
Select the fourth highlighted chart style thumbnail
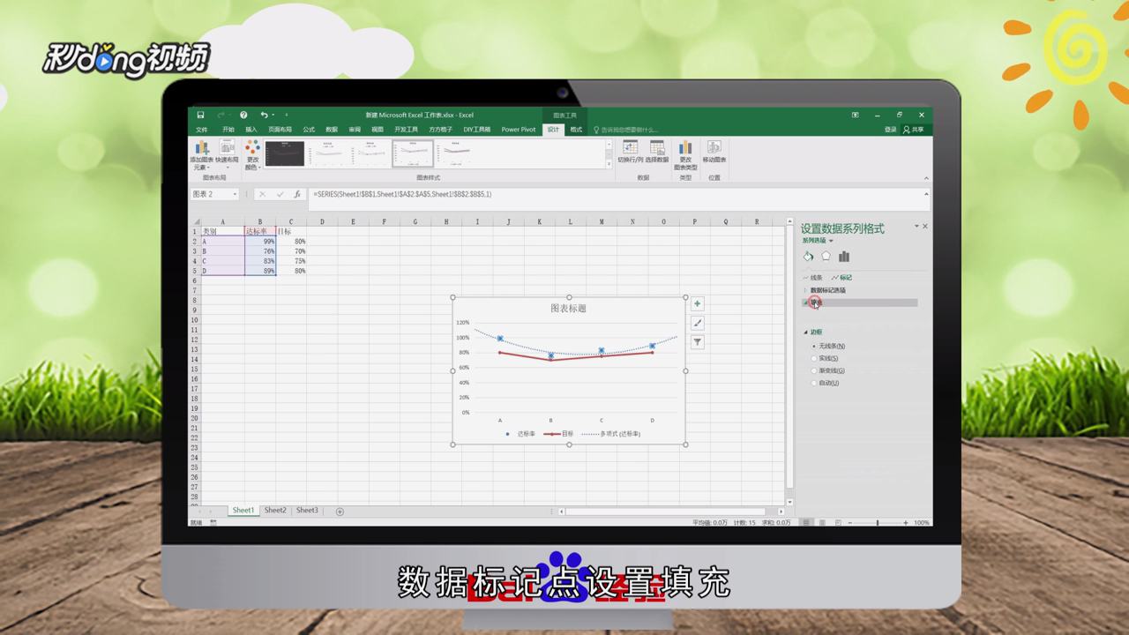tap(413, 153)
